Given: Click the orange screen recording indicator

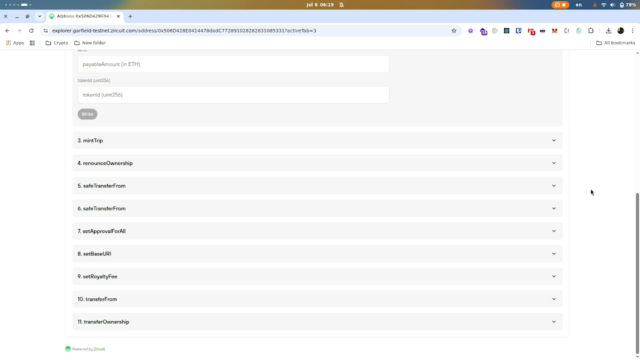Looking at the screenshot, I should coord(560,5).
